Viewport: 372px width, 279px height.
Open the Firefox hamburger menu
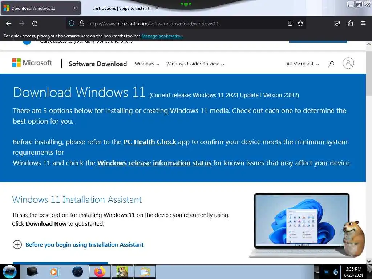point(363,23)
